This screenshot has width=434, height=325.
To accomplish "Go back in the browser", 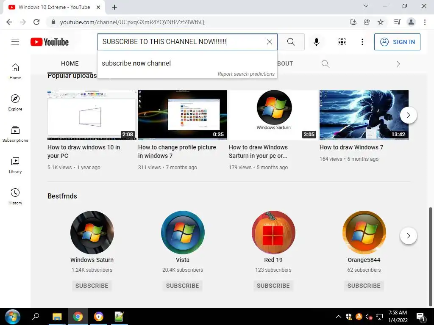I will [x=9, y=22].
